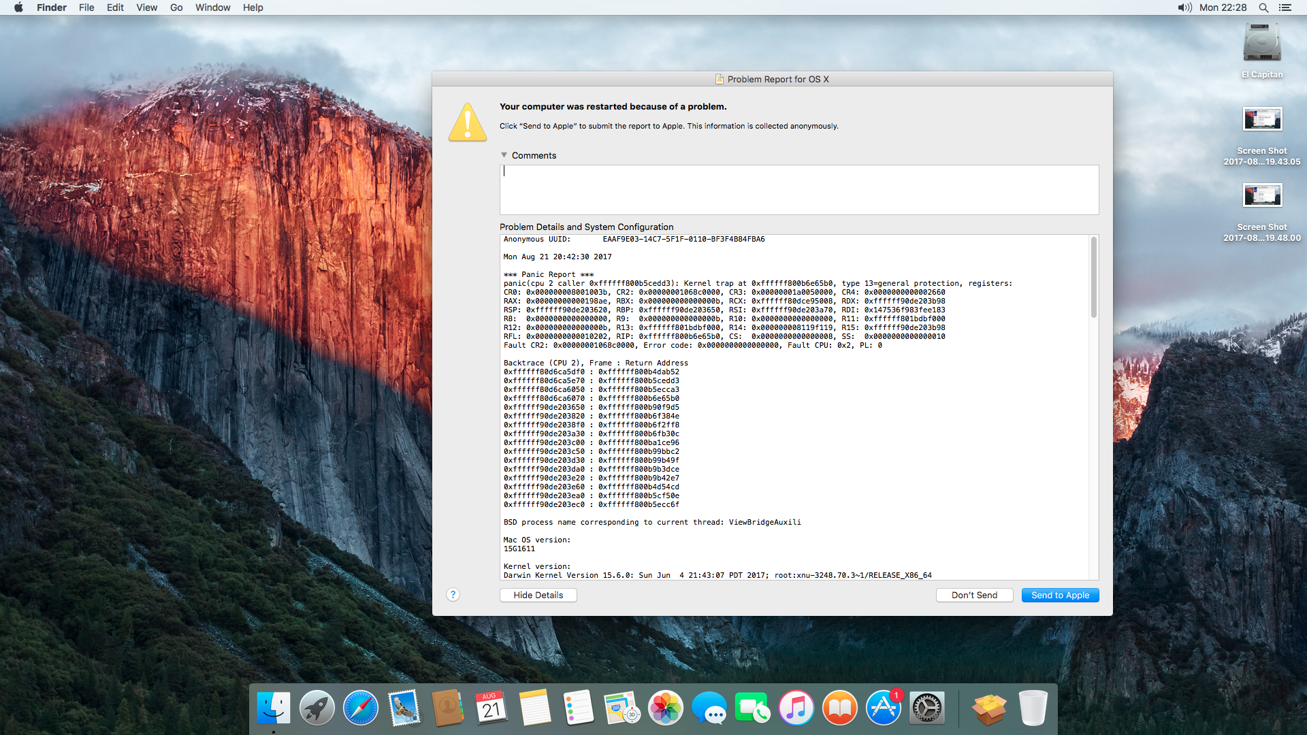The width and height of the screenshot is (1307, 735).
Task: Open the Edit menu
Action: (115, 7)
